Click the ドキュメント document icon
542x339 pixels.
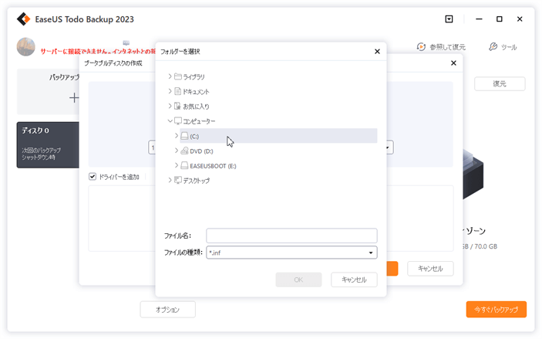tap(177, 91)
